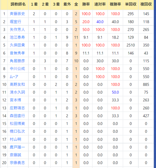Select the 75 複回収 value for 清水久詞
The image size is (156, 168).
146,92
